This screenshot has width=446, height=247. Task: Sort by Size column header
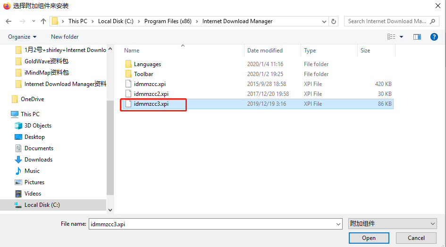pos(365,51)
